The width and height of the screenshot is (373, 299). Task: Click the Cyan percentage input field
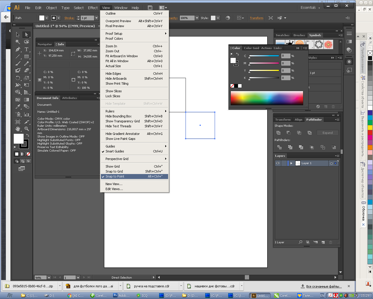click(x=286, y=56)
